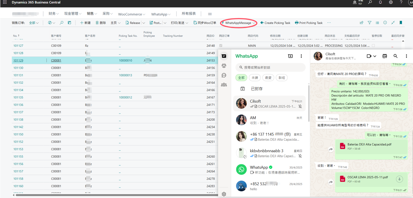Click the 新建 button

click(x=85, y=23)
